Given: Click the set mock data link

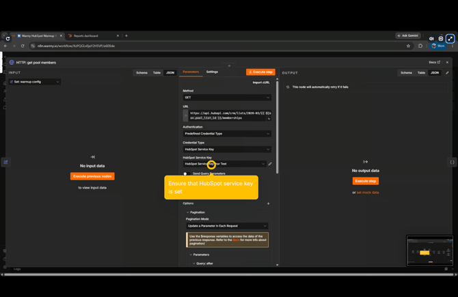Looking at the screenshot, I should tap(368, 193).
